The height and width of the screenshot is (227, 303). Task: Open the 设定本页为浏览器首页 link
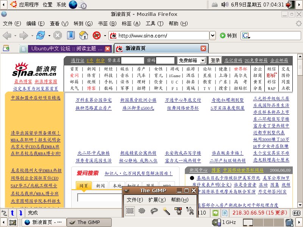coord(36,89)
